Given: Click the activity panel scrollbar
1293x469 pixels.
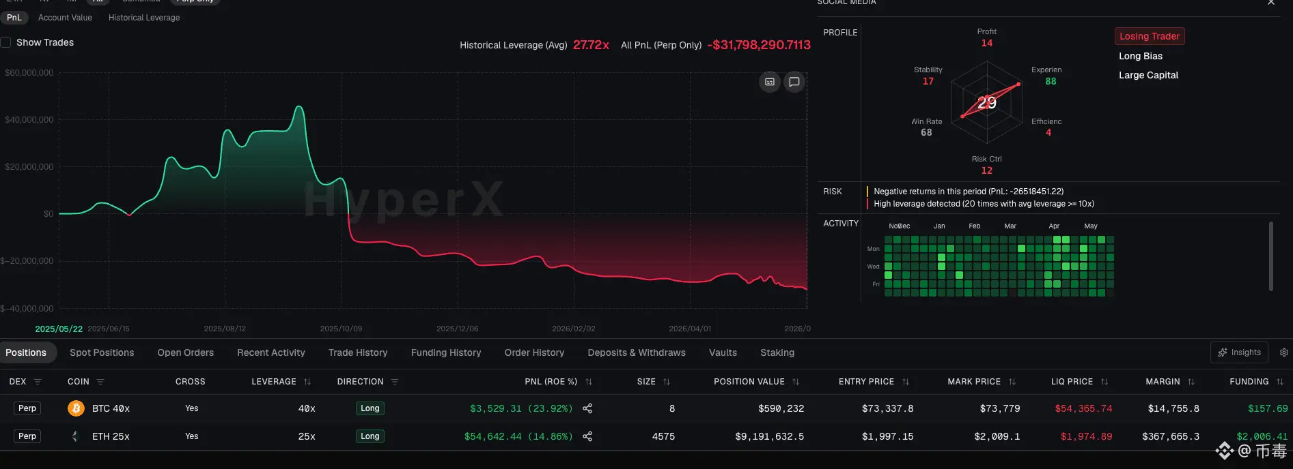Looking at the screenshot, I should point(1270,256).
